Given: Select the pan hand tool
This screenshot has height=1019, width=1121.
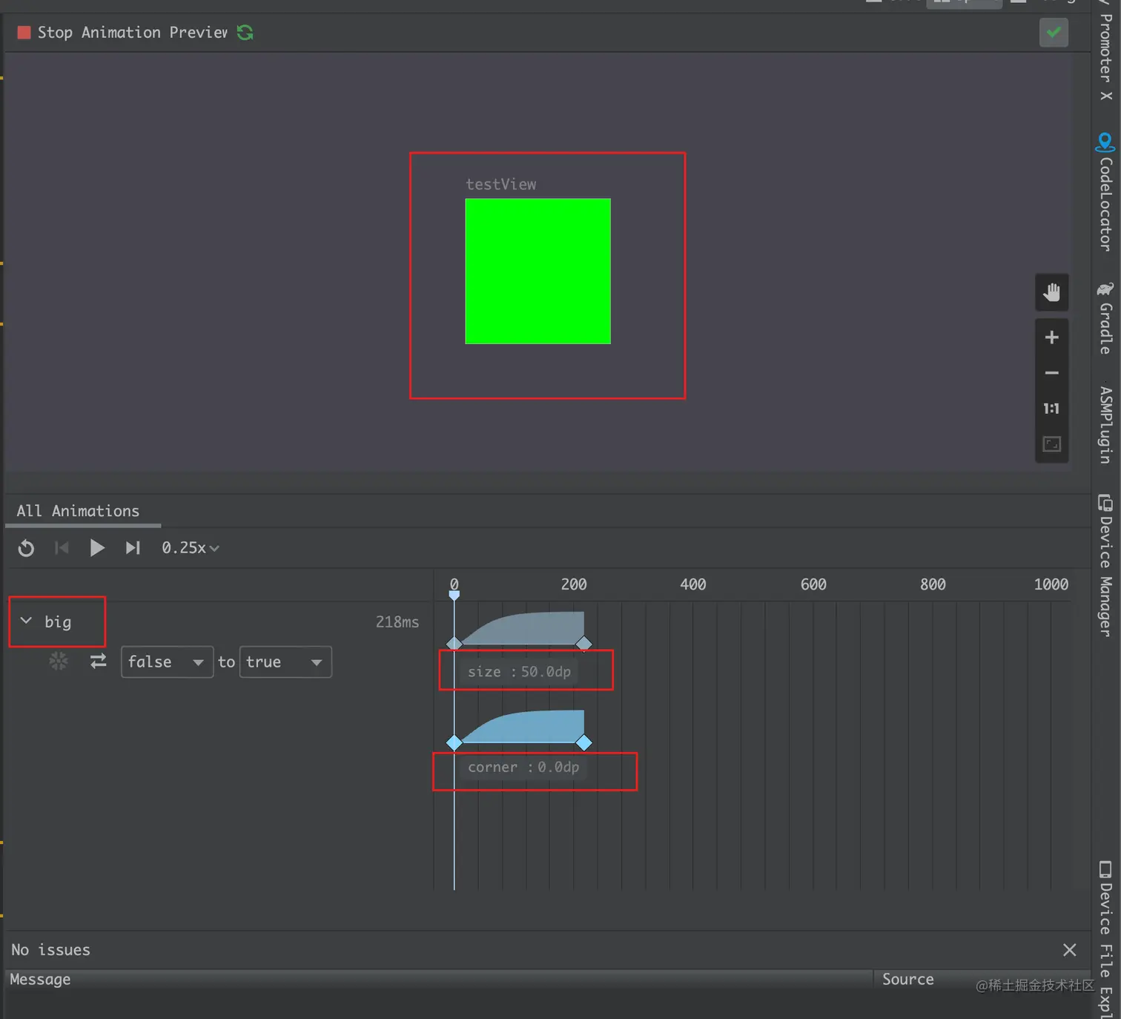Looking at the screenshot, I should pos(1051,292).
